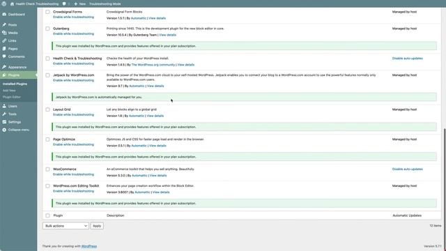446x251 pixels.
Task: Follow the WordPress link in the footer
Action: click(89, 246)
